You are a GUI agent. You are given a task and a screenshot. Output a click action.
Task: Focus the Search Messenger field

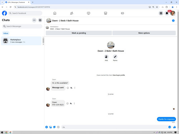tap(22, 26)
